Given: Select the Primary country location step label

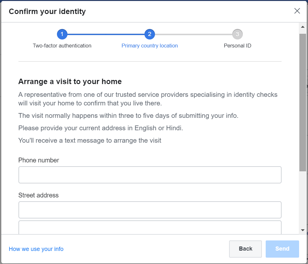Looking at the screenshot, I should click(150, 46).
